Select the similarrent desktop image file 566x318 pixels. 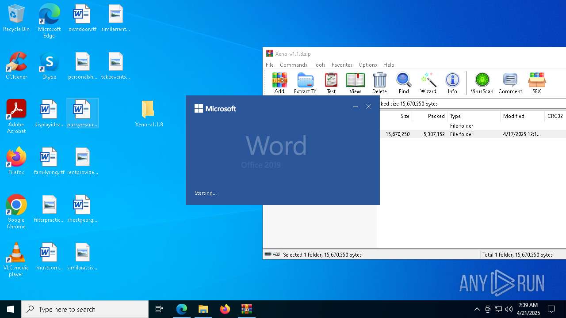click(115, 19)
